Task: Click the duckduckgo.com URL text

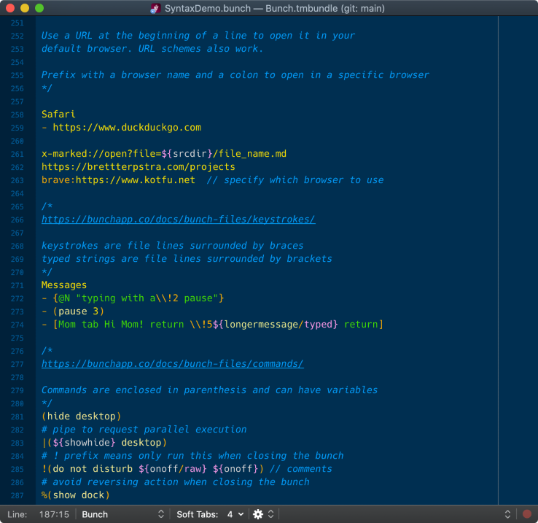Action: (x=125, y=128)
